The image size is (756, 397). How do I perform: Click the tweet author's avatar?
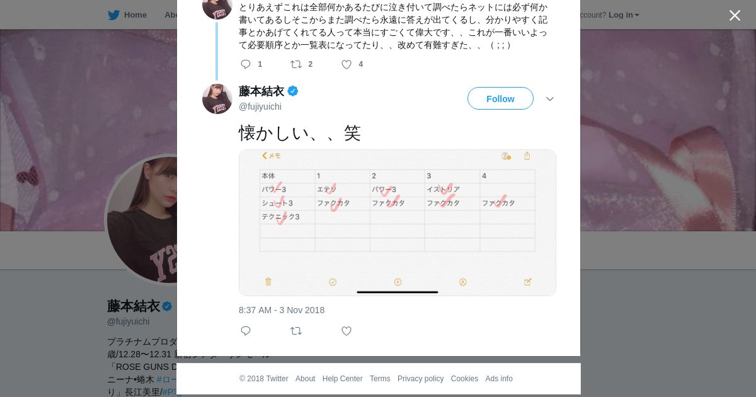[217, 99]
